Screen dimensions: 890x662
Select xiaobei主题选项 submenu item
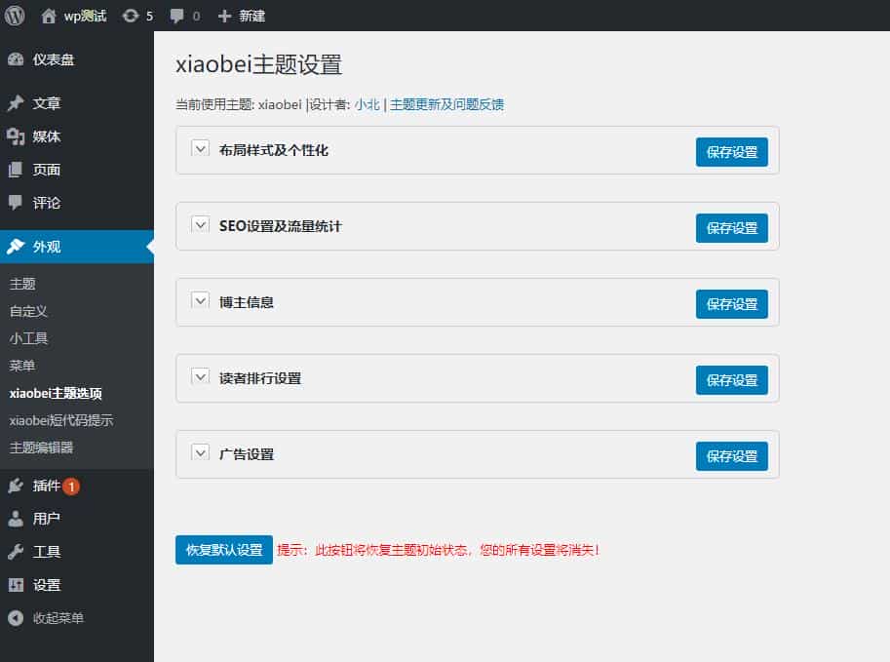point(56,393)
